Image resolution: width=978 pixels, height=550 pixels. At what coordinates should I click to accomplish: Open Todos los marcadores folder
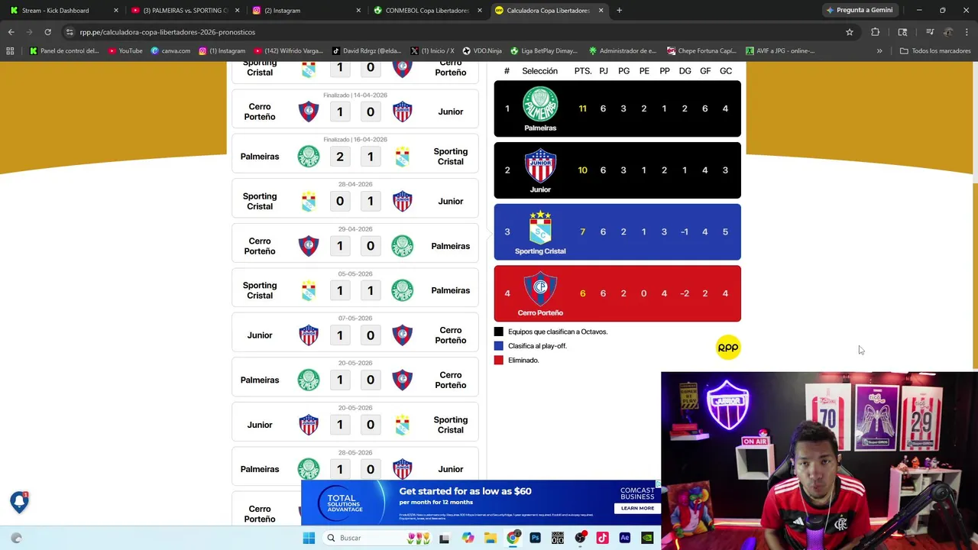pos(934,51)
